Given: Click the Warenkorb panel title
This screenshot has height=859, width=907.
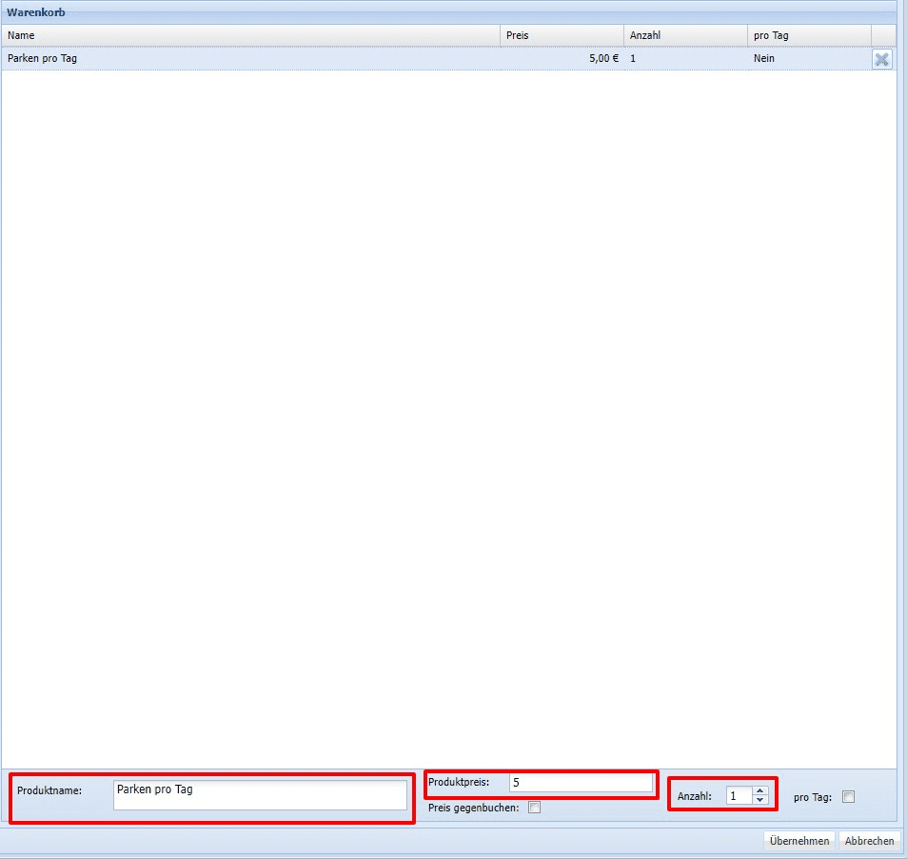Looking at the screenshot, I should click(36, 12).
